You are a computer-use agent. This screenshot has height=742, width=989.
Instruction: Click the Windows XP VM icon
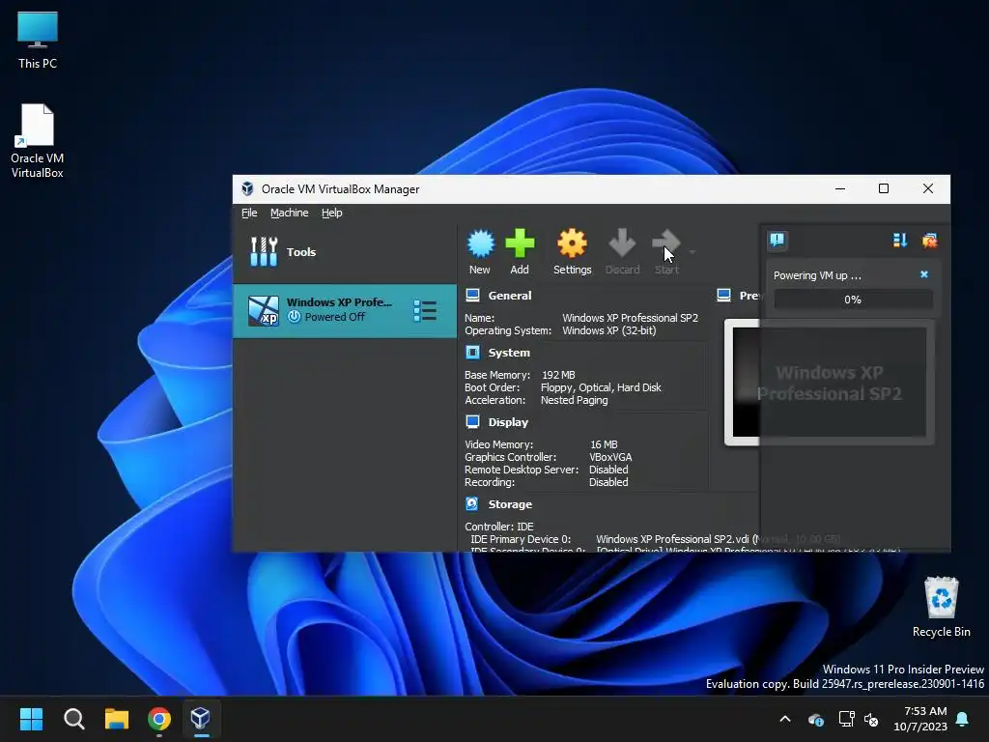click(x=263, y=310)
